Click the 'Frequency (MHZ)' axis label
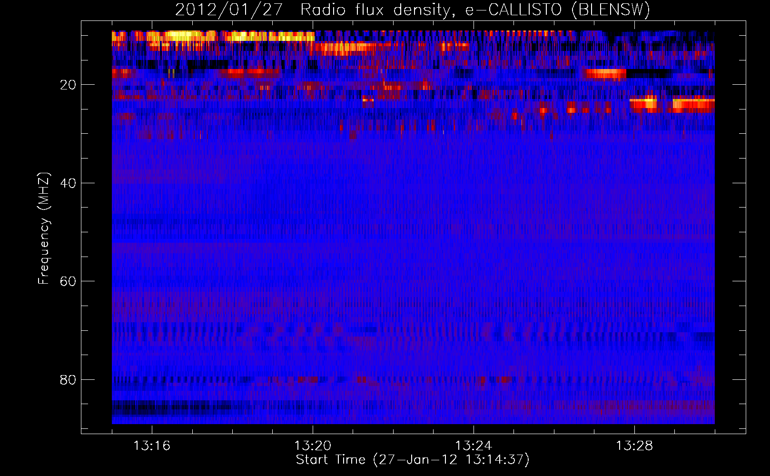Viewport: 770px width, 476px height. coord(44,229)
